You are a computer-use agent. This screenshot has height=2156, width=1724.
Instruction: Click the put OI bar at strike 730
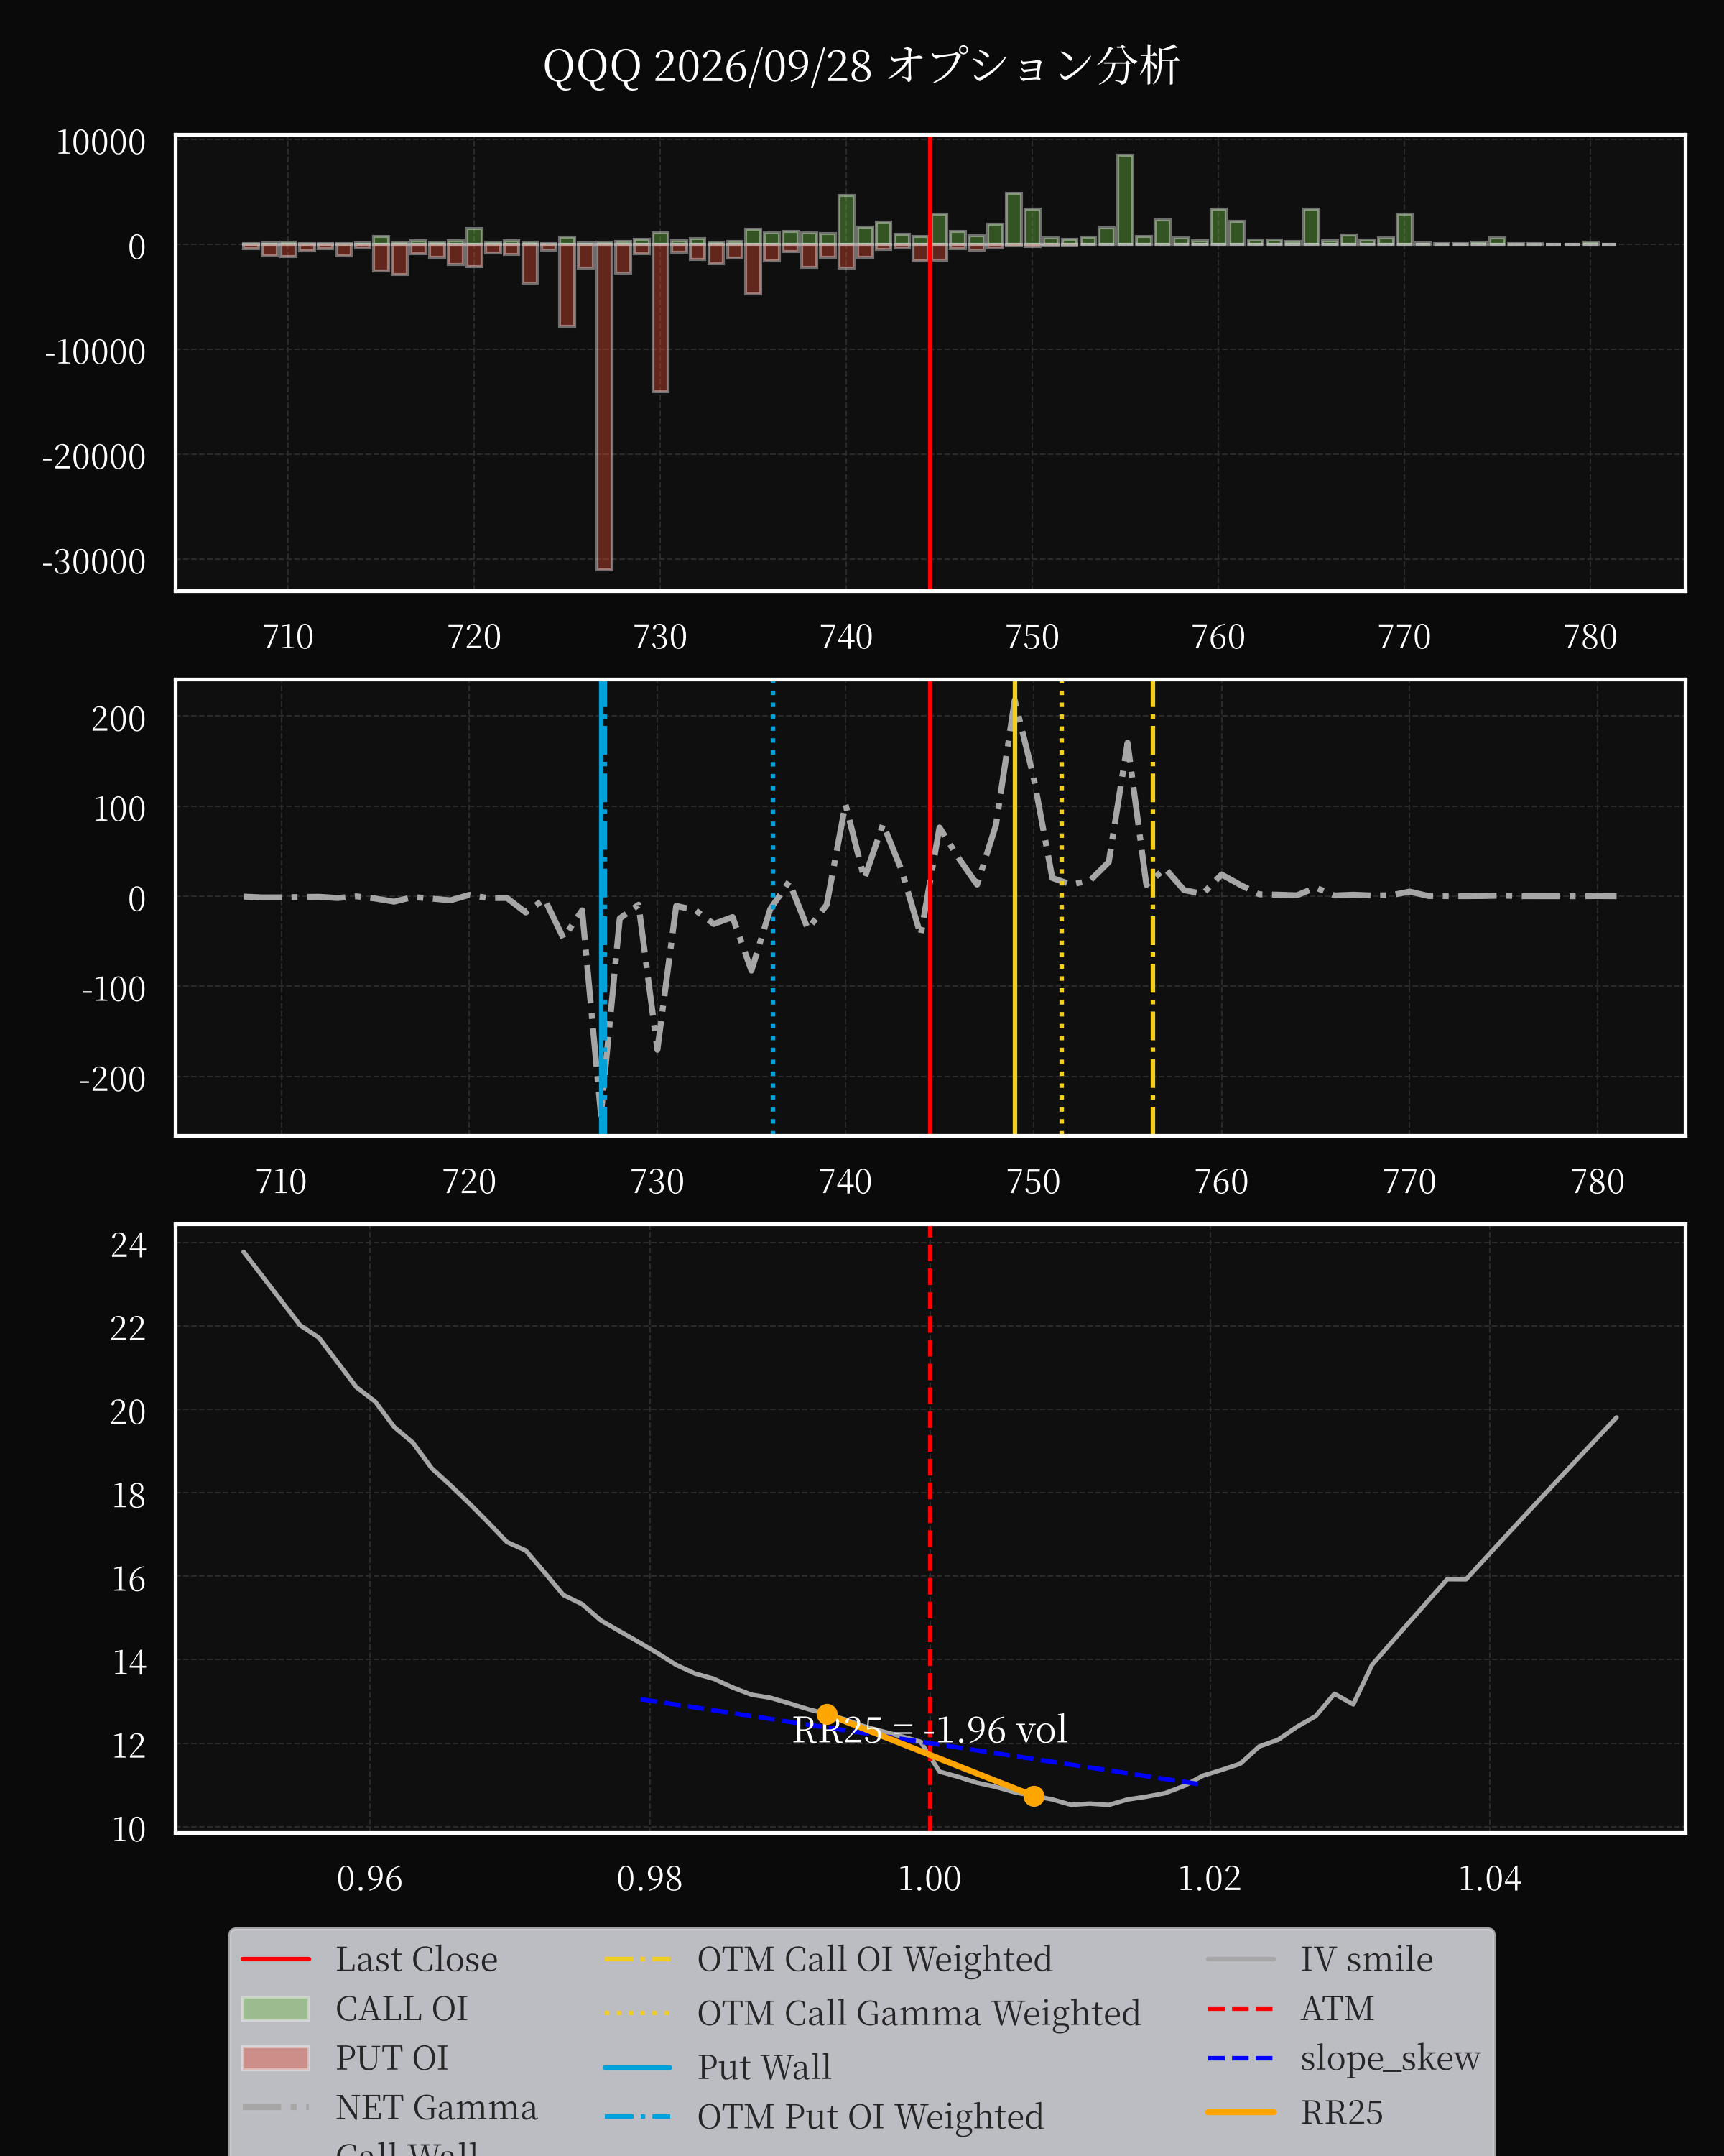659,317
